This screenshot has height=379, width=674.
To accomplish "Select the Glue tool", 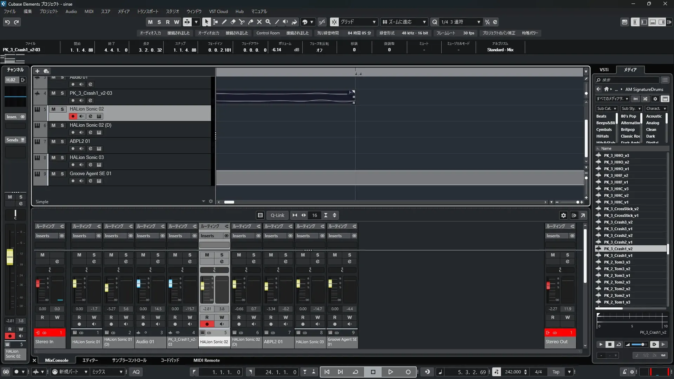I will (x=251, y=22).
